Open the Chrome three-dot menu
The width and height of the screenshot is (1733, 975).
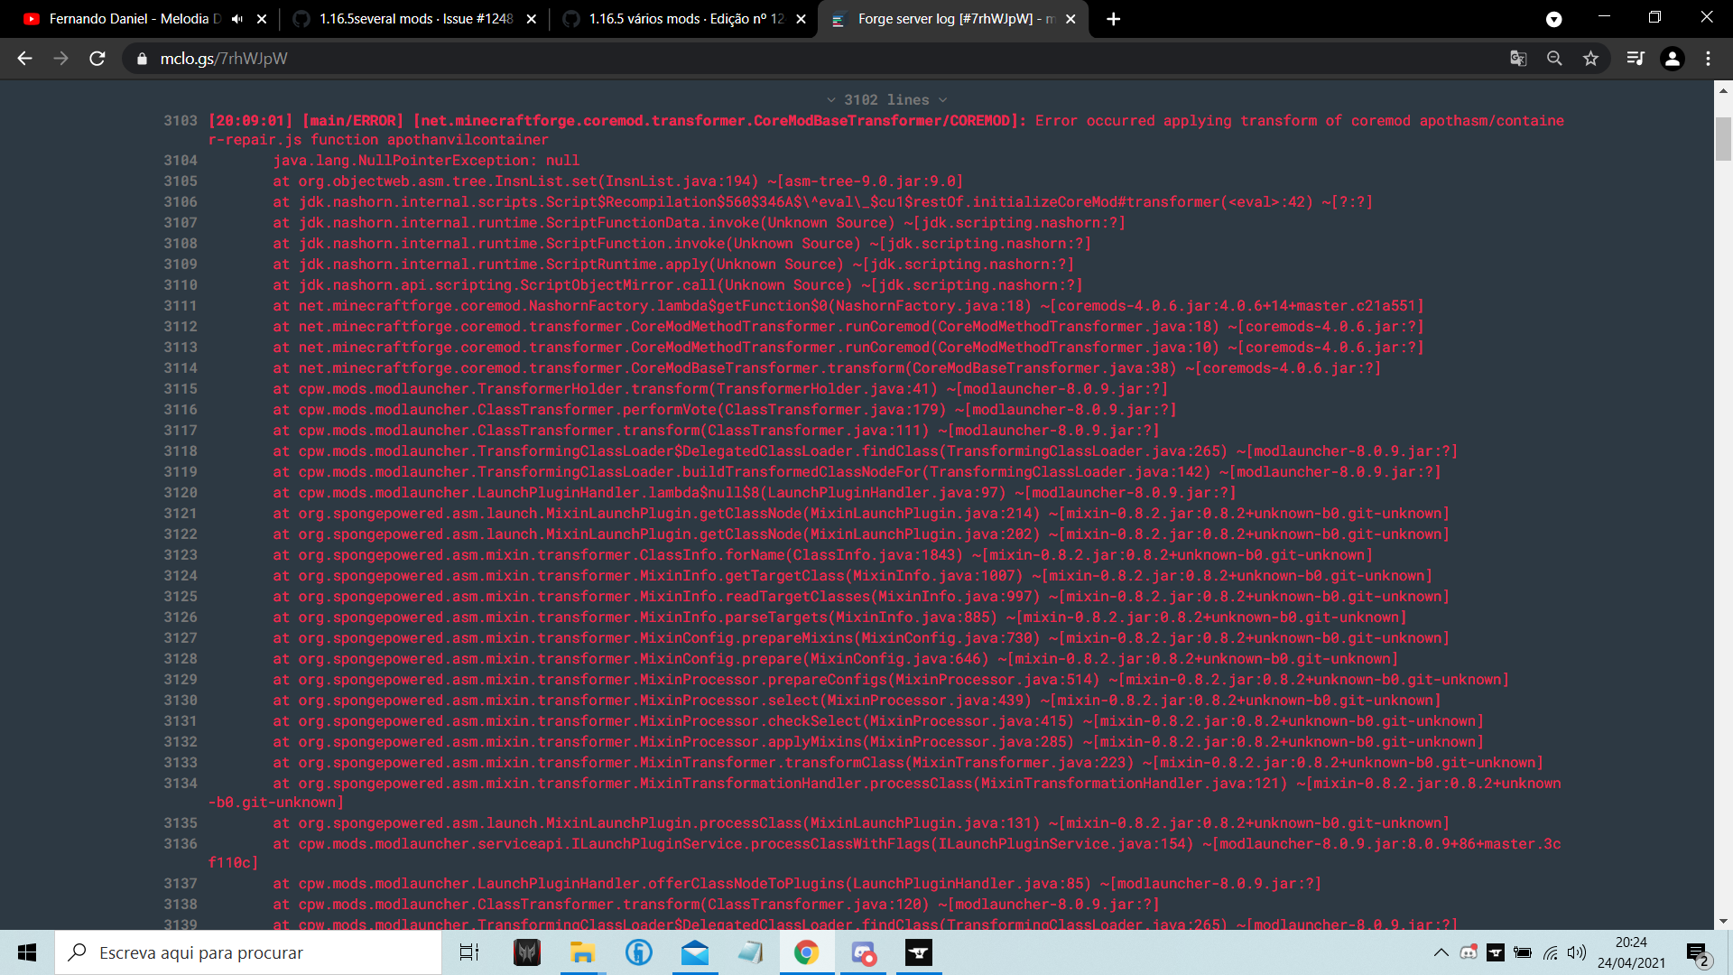coord(1707,58)
